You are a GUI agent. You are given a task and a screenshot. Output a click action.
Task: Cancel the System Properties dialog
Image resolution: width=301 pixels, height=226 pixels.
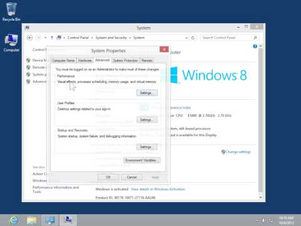tap(132, 177)
